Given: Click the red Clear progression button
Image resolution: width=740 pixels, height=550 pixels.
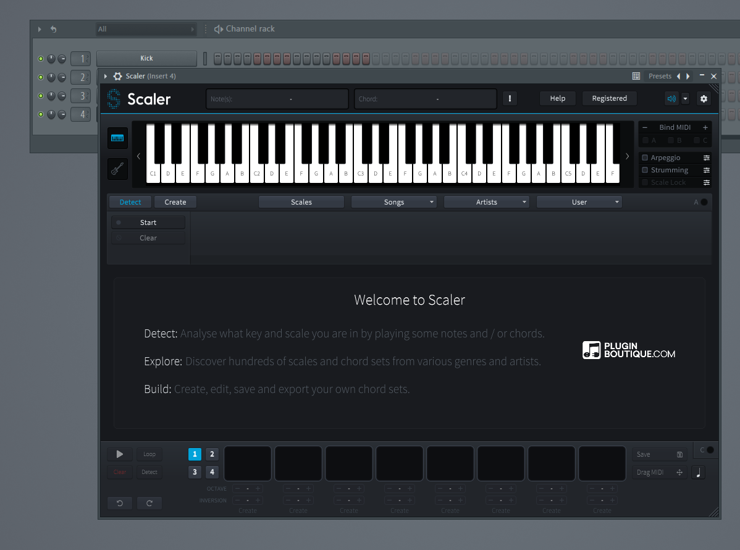Looking at the screenshot, I should click(119, 472).
